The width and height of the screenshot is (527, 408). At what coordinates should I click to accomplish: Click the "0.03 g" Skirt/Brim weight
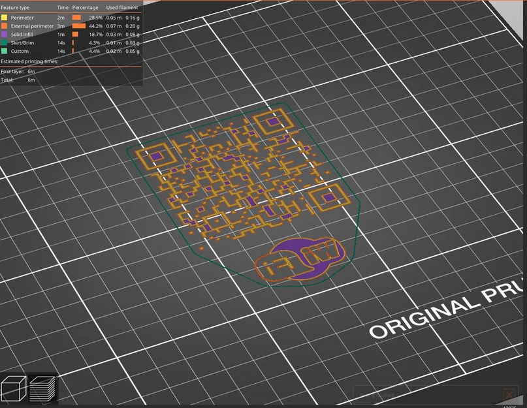click(x=133, y=42)
